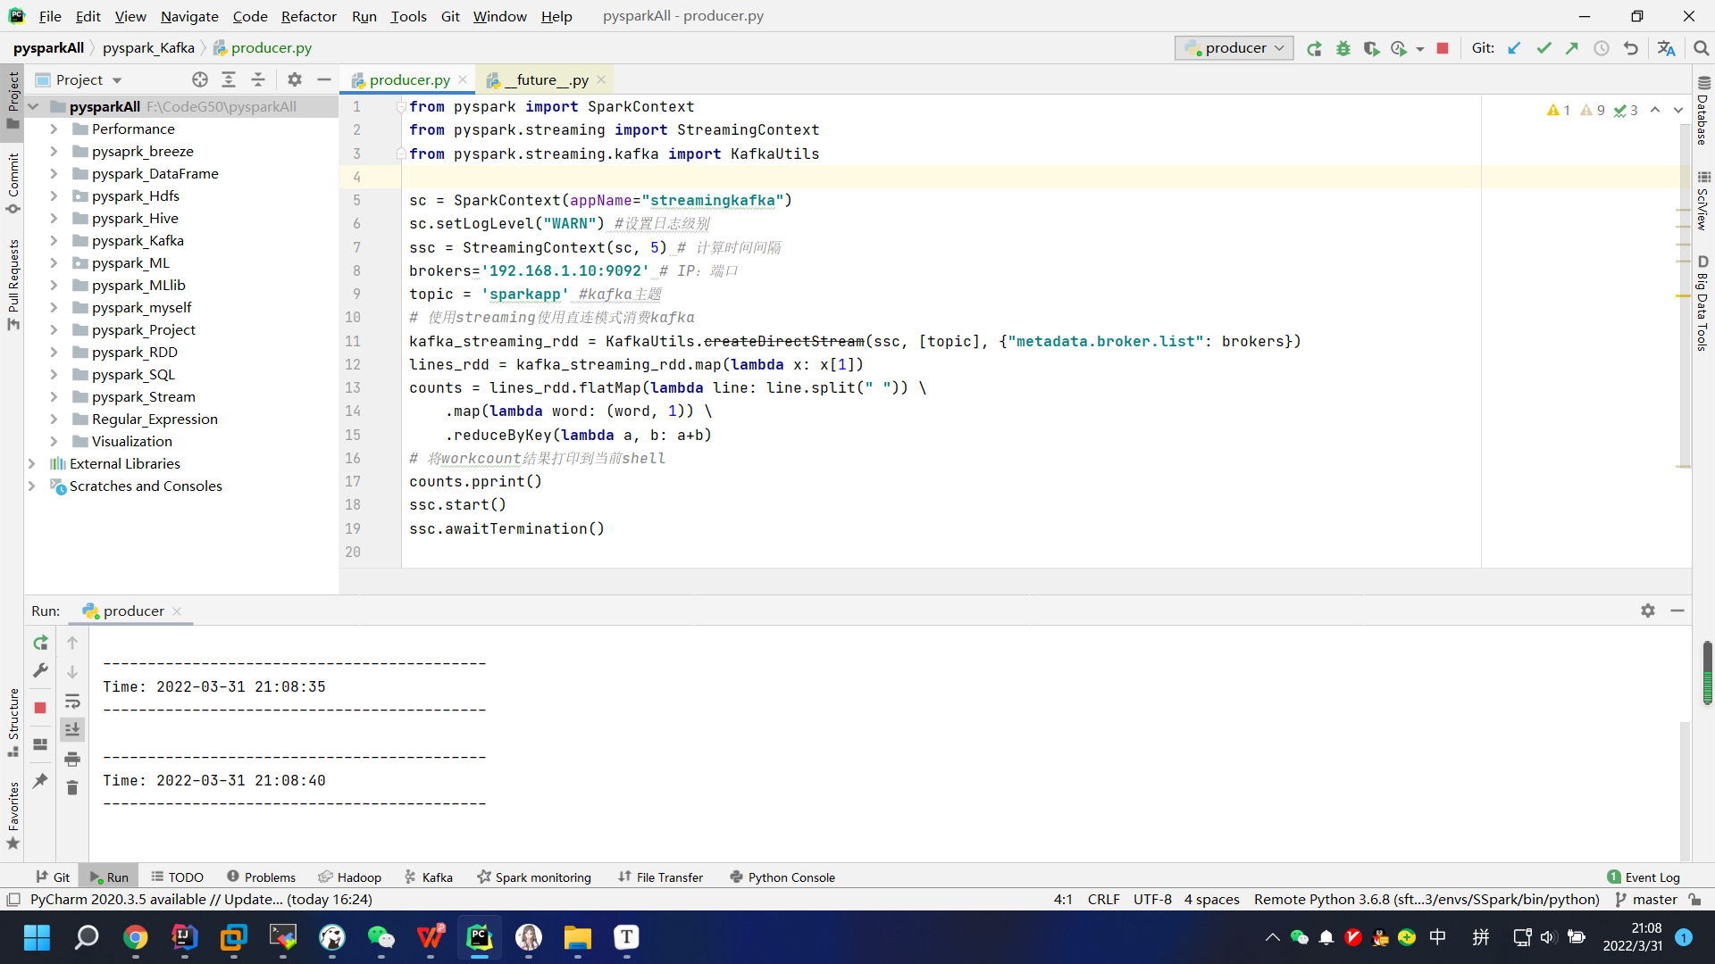This screenshot has height=964, width=1715.
Task: Click the Debug bug icon in toolbar
Action: pos(1343,48)
